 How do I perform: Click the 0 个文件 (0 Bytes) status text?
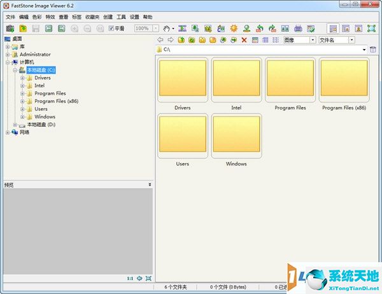(x=228, y=287)
